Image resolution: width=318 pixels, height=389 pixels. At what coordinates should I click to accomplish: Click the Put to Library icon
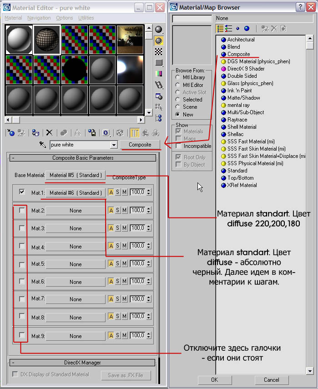pyautogui.click(x=92, y=133)
